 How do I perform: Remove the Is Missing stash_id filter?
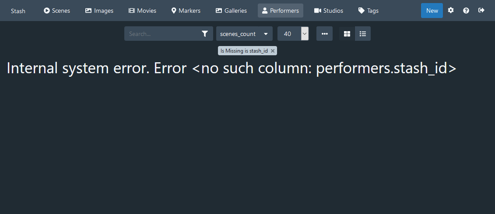pos(273,50)
